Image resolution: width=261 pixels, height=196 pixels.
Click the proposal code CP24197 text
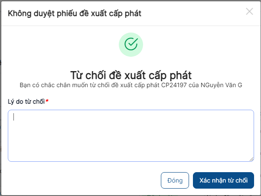(174, 85)
